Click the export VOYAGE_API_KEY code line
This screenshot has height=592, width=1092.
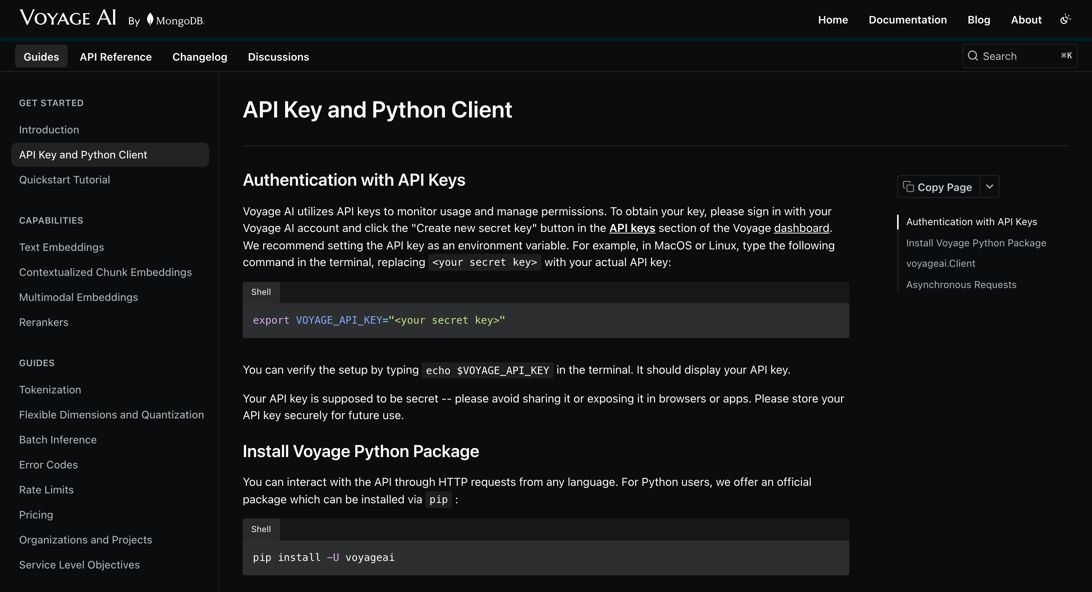(379, 320)
